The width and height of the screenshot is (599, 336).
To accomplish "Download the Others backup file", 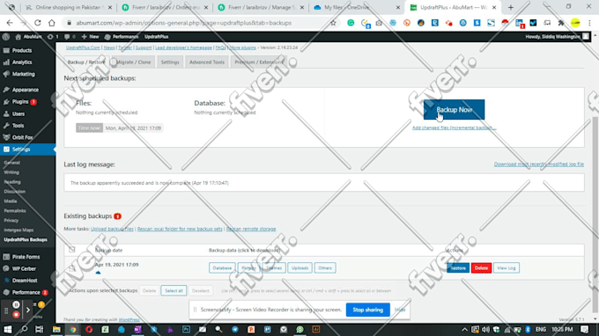I will 325,267.
